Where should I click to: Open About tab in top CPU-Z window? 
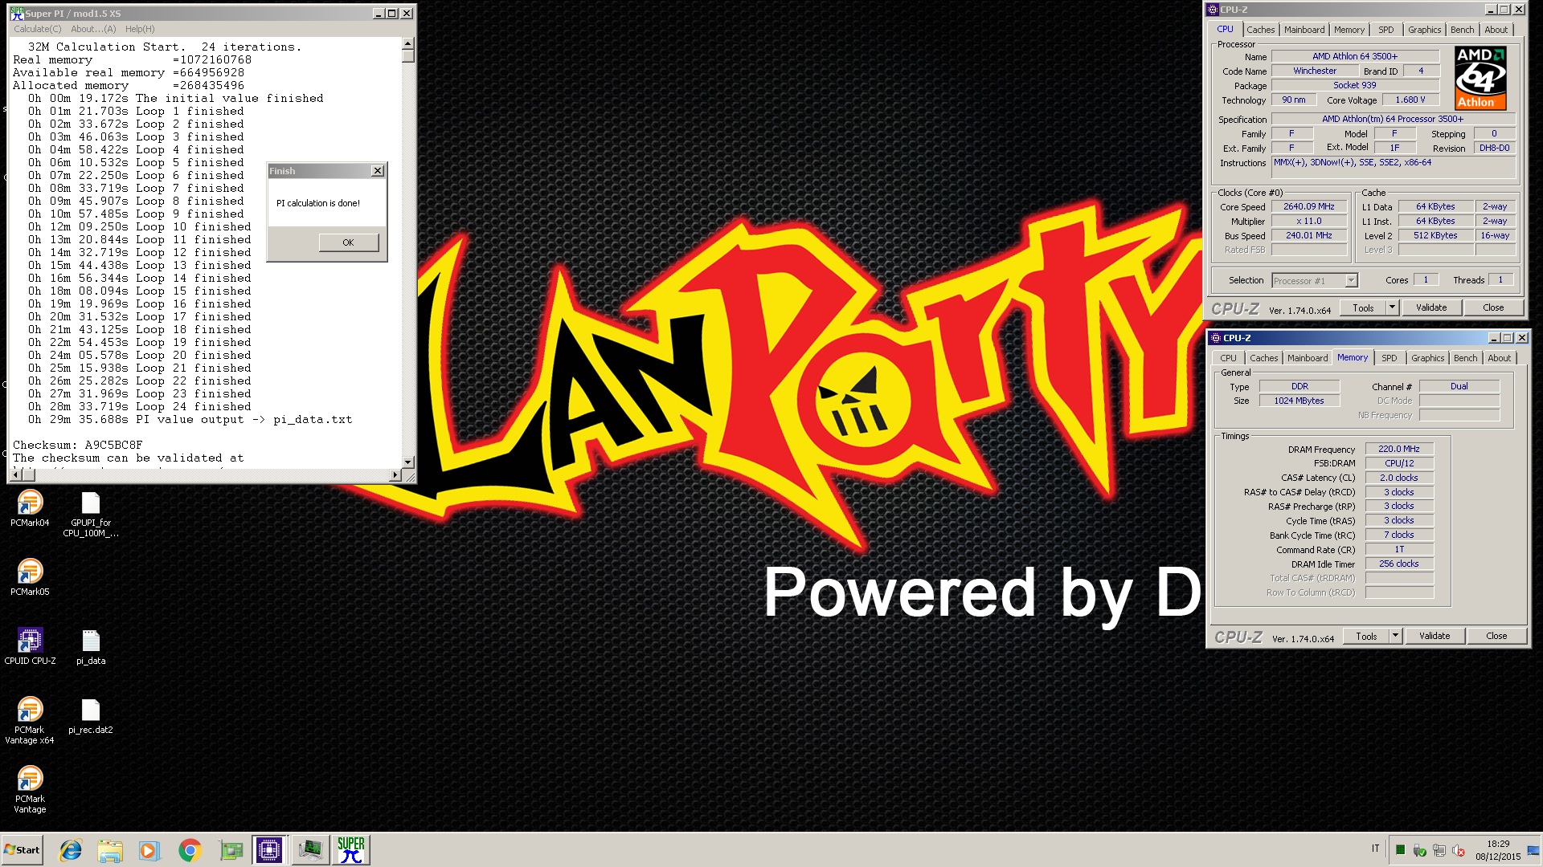click(x=1496, y=30)
